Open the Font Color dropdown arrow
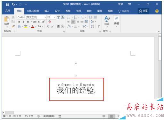The image size is (164, 120). coord(36,26)
